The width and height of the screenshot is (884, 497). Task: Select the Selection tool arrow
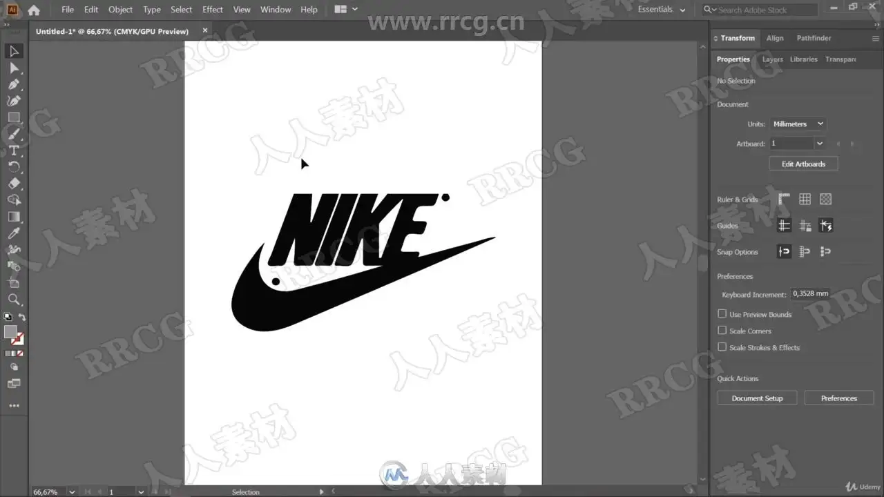tap(14, 51)
